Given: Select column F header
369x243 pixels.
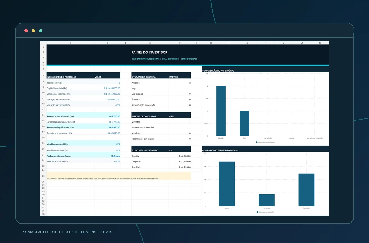Looking at the screenshot, I should point(180,43).
